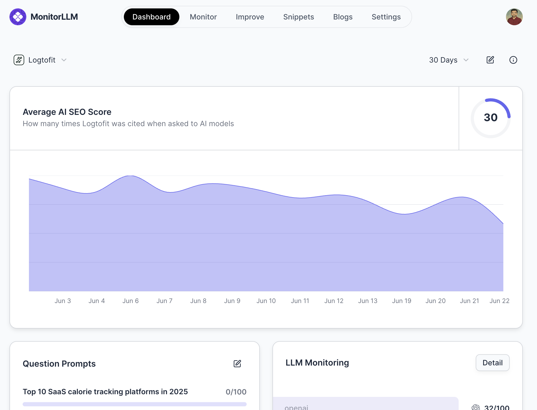
Task: Switch to the Monitor tab
Action: tap(203, 17)
